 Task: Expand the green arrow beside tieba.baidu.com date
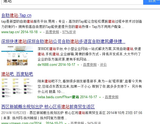[x=100, y=97]
